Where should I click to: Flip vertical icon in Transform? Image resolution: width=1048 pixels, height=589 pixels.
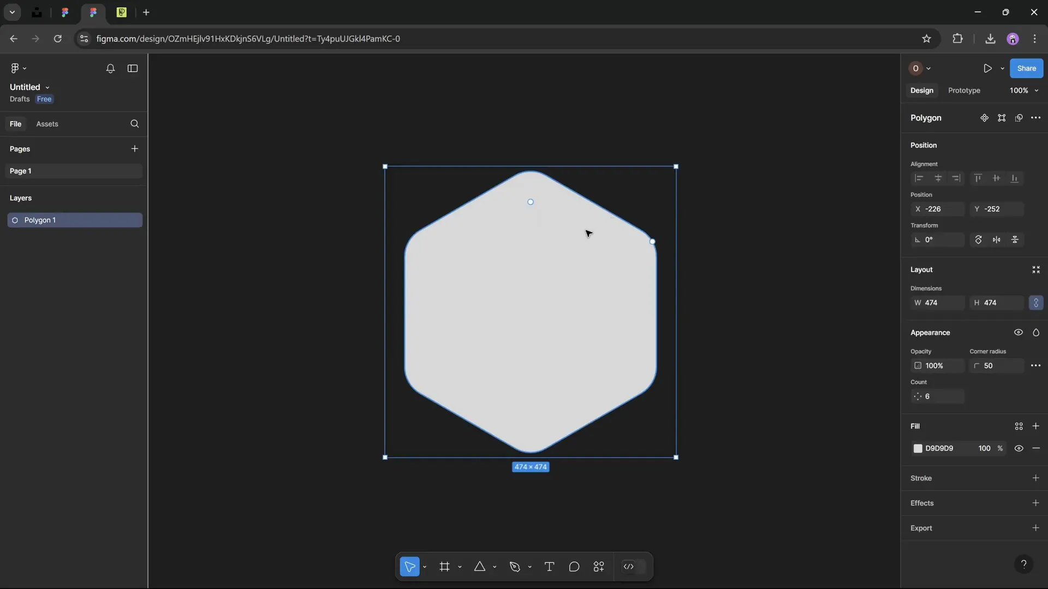1015,240
